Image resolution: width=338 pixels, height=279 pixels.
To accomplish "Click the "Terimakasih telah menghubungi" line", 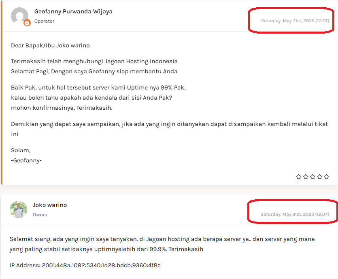I will pyautogui.click(x=94, y=62).
